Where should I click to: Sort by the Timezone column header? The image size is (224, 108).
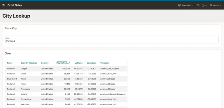point(105,63)
